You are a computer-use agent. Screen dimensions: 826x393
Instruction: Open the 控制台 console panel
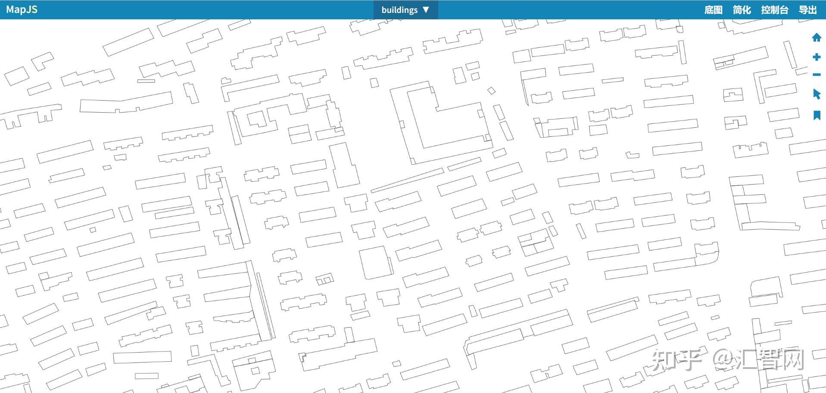click(x=774, y=9)
